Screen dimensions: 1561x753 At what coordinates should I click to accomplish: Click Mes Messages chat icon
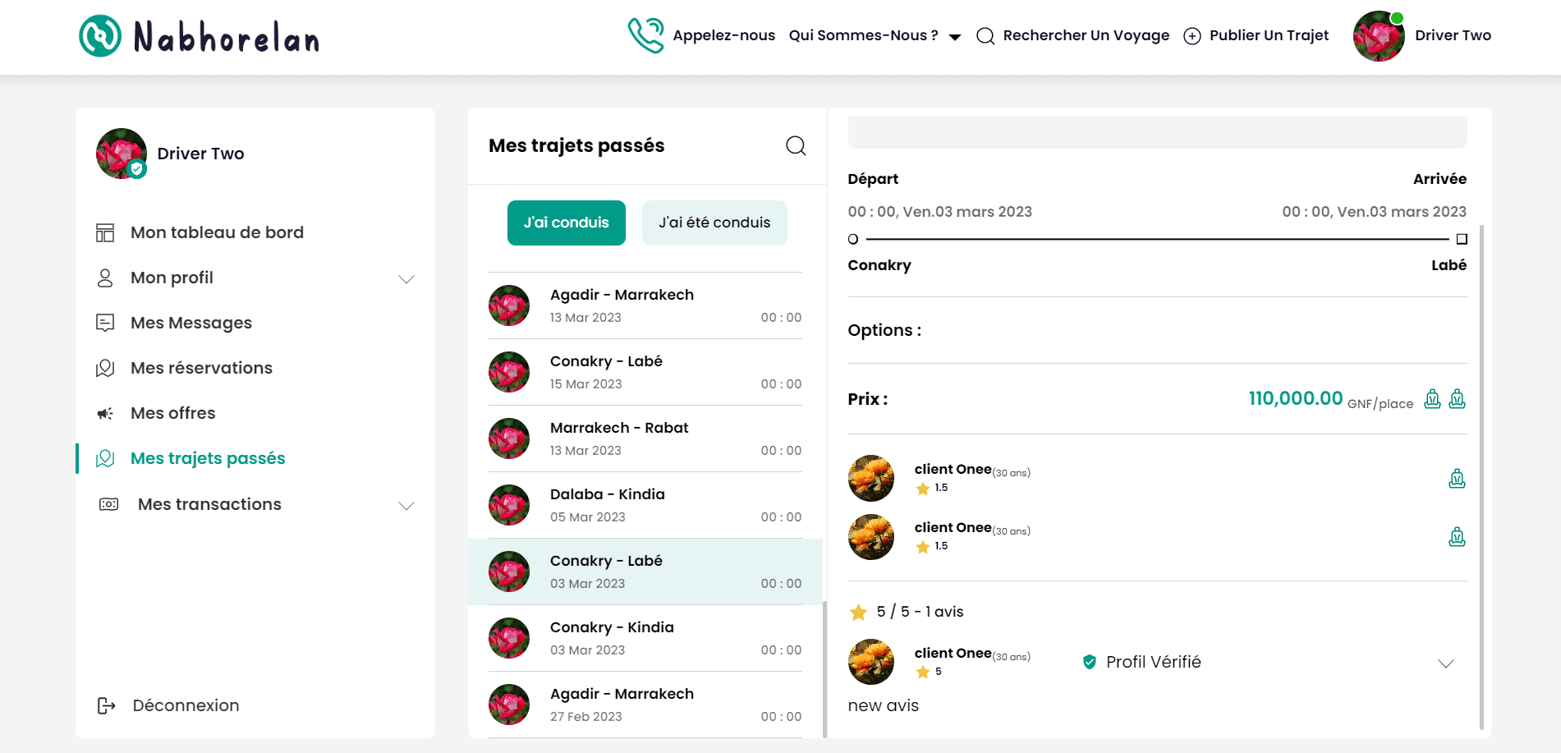tap(105, 323)
